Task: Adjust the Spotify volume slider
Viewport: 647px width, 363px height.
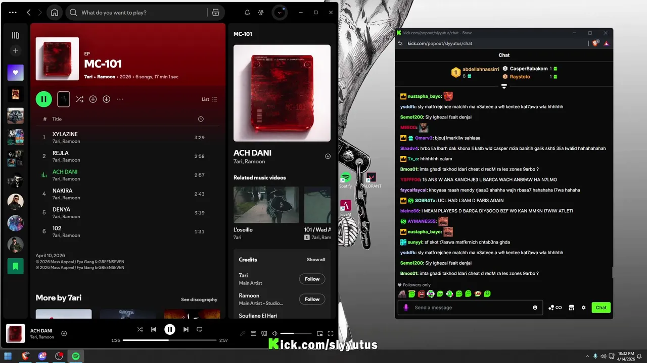Action: [296, 333]
